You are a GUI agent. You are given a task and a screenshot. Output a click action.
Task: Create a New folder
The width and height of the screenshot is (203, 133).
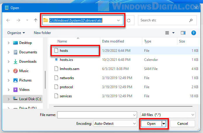click(42, 33)
